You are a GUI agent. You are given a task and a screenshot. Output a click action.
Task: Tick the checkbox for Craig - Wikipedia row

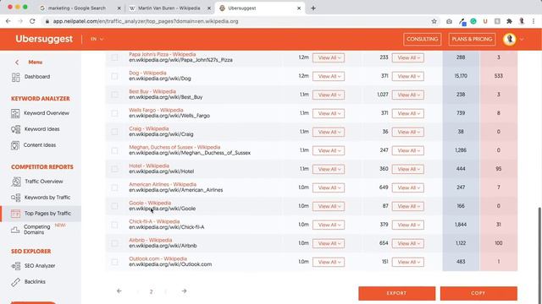point(114,132)
